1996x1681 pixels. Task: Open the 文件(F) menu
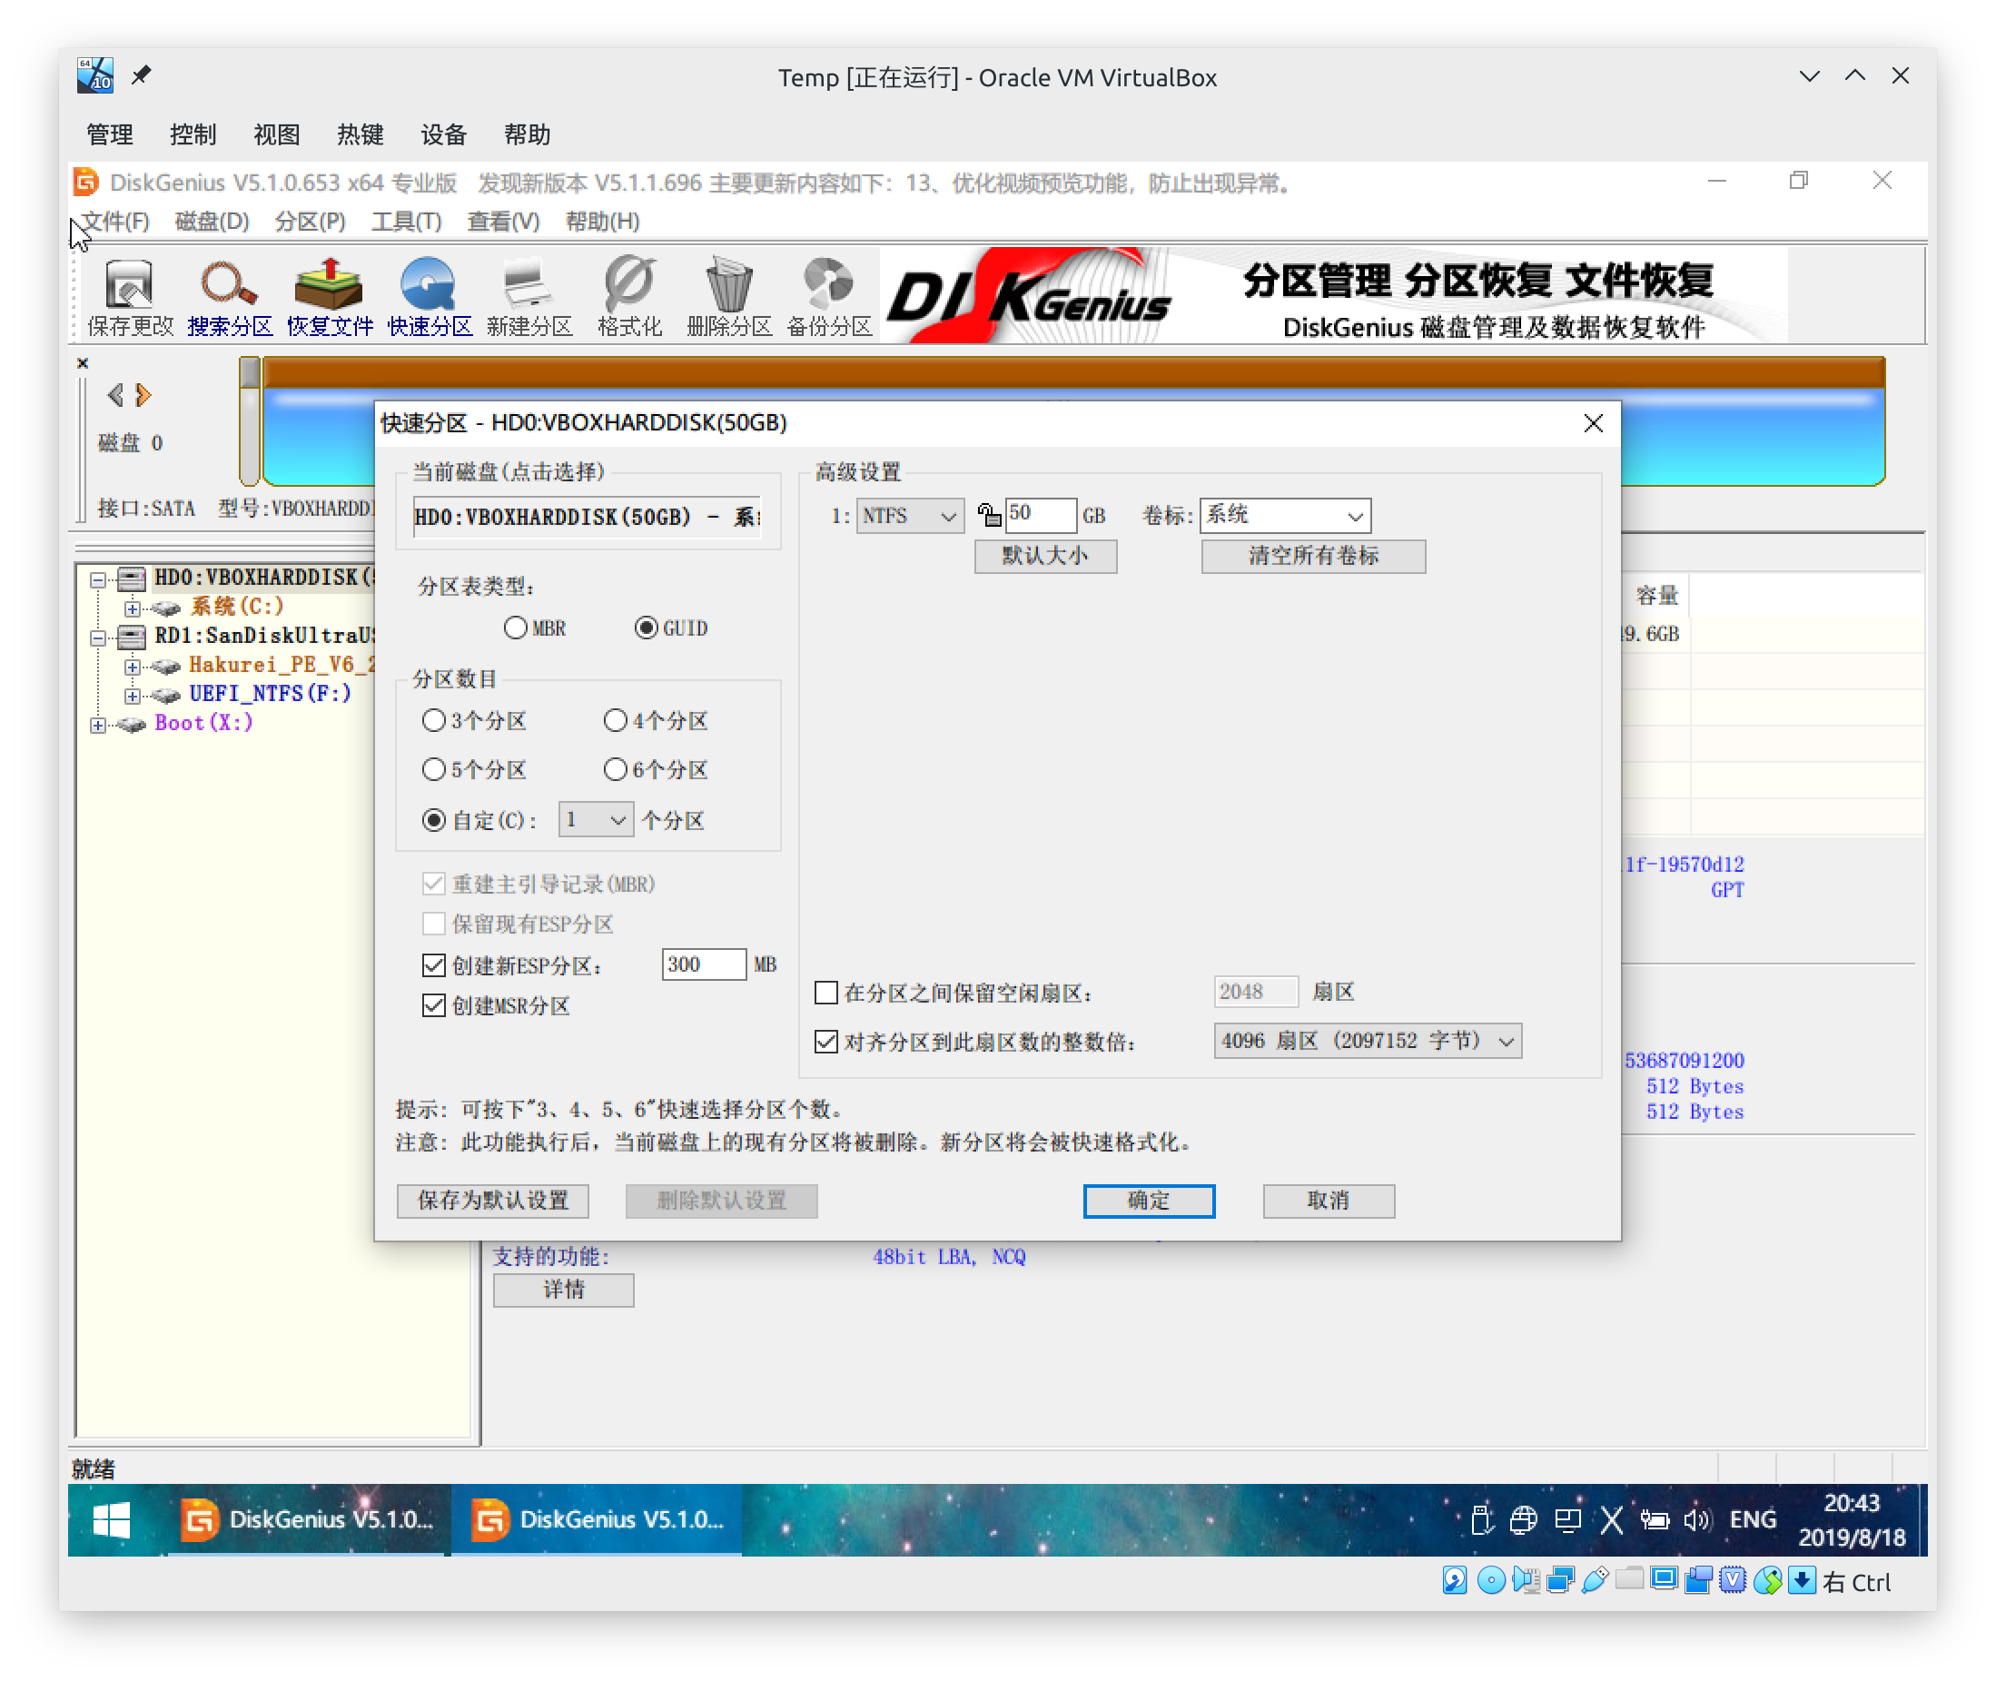pos(115,221)
